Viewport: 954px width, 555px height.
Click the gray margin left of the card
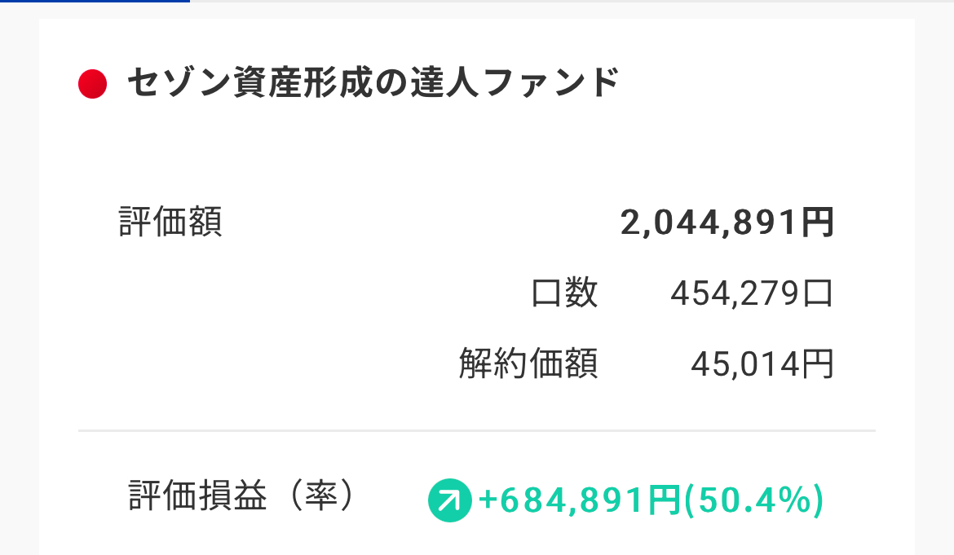19,285
